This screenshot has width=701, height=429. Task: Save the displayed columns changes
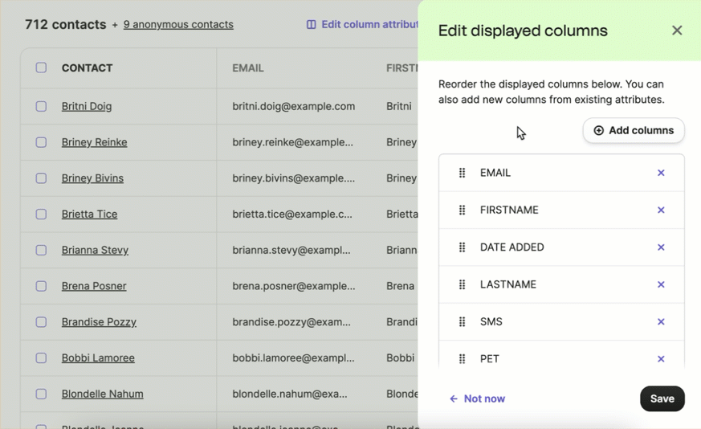tap(662, 398)
